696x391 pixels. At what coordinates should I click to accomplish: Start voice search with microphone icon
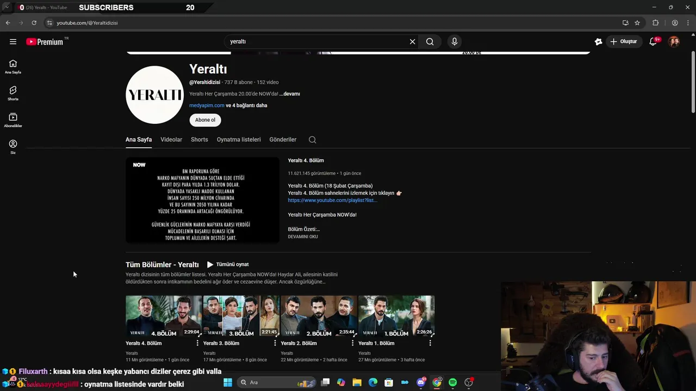click(455, 42)
